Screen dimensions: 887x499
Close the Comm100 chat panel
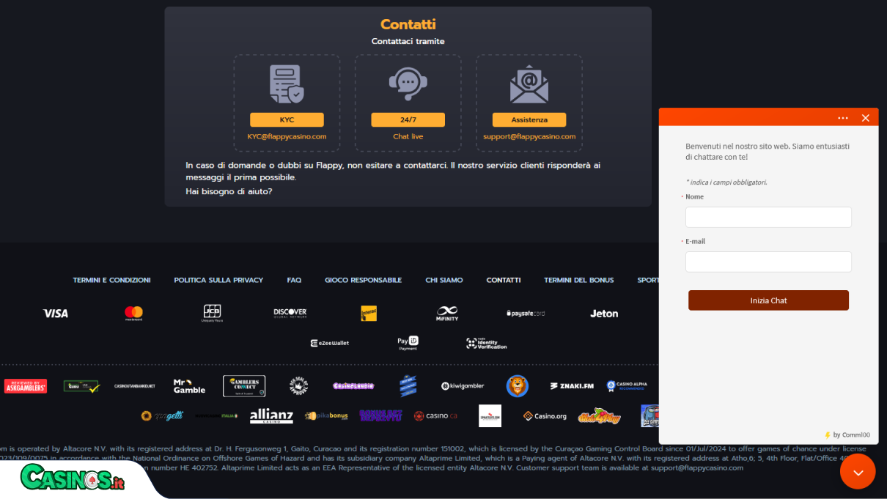pyautogui.click(x=866, y=118)
